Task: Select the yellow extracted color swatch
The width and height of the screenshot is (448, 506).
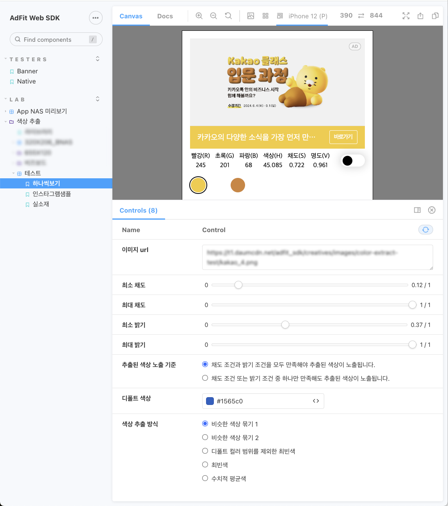Action: tap(198, 185)
